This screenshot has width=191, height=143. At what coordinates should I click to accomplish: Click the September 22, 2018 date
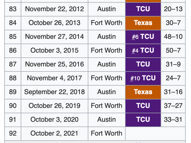pos(55,92)
